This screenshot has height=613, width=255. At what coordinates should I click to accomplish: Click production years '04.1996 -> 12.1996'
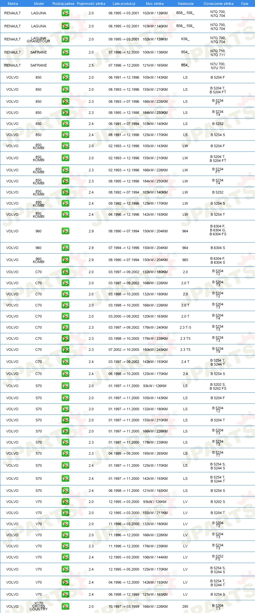[x=124, y=214]
